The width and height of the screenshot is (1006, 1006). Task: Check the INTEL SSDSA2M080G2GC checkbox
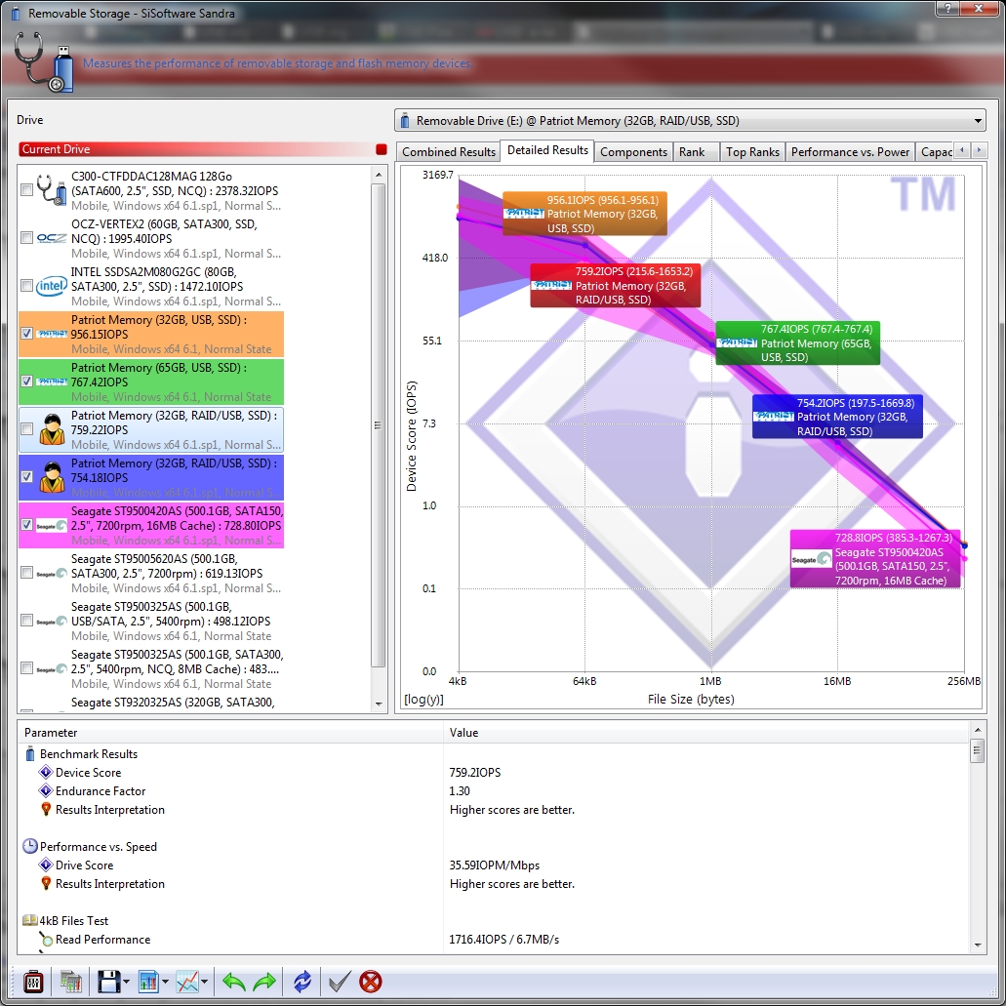coord(27,286)
